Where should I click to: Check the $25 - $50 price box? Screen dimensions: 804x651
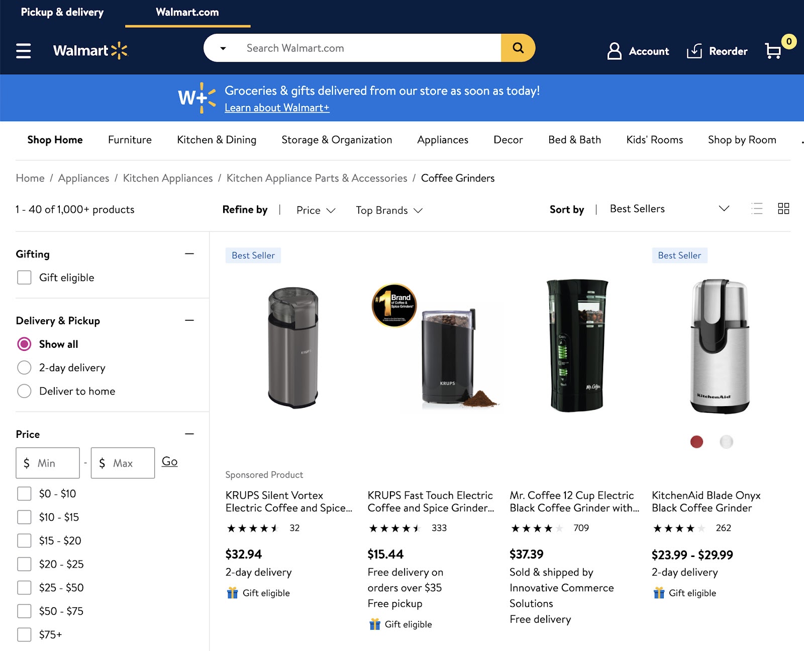coord(24,587)
